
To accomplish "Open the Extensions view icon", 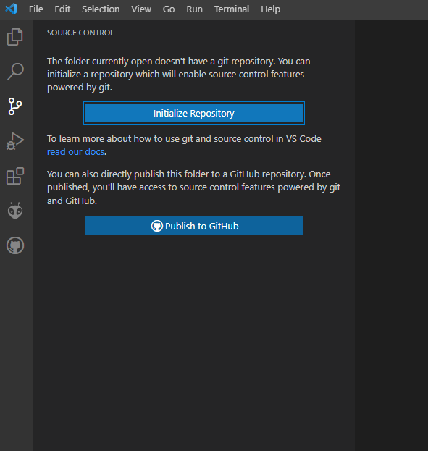I will pyautogui.click(x=15, y=176).
